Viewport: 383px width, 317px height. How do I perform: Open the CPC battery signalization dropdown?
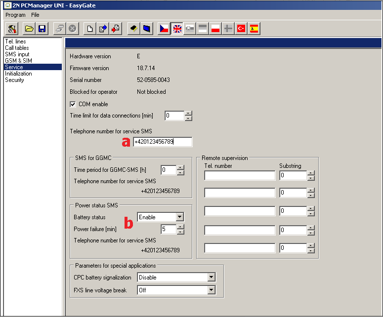(x=212, y=277)
